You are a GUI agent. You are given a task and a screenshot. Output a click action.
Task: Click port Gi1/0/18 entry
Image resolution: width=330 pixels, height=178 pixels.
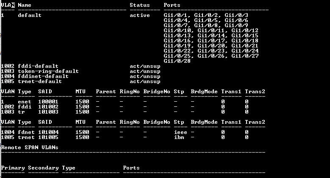click(x=245, y=41)
